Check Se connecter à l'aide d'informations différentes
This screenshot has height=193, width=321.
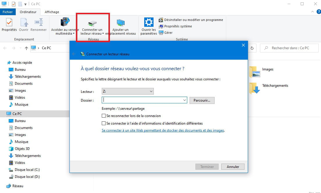point(104,123)
